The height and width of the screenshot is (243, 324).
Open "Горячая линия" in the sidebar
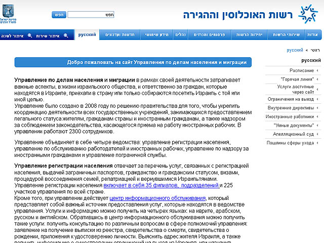(297, 79)
